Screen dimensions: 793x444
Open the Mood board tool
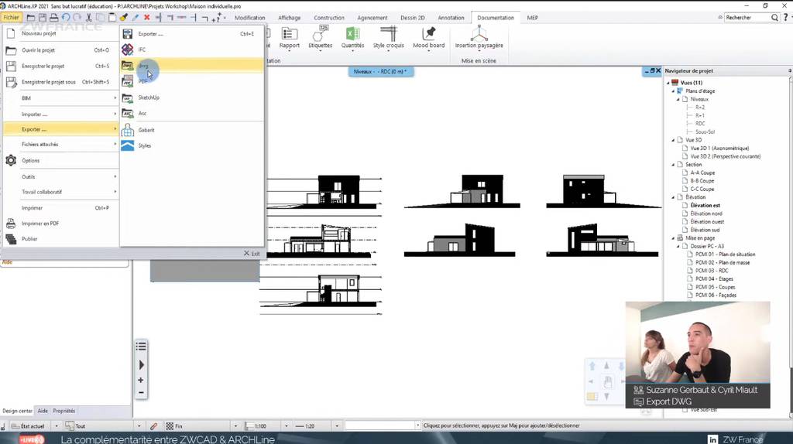click(x=429, y=39)
